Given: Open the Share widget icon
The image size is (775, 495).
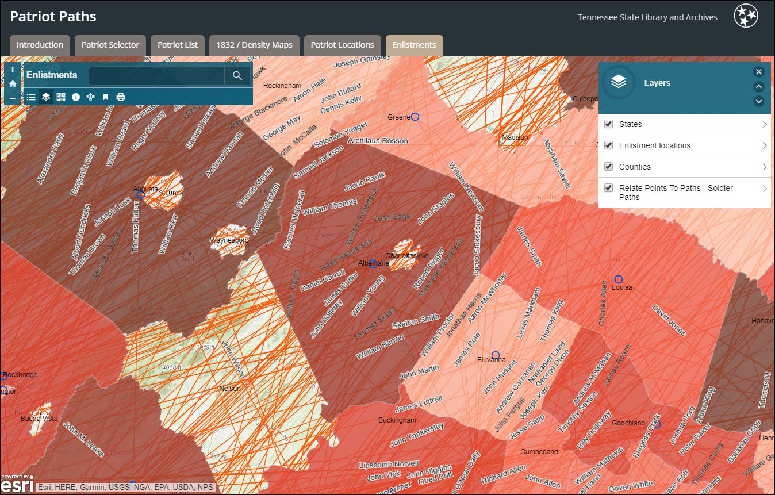Looking at the screenshot, I should coord(90,97).
